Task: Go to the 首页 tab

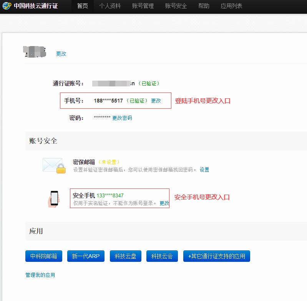Action: pyautogui.click(x=82, y=6)
